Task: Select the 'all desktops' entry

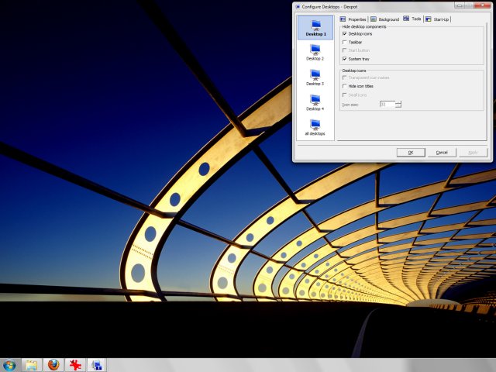Action: [315, 127]
